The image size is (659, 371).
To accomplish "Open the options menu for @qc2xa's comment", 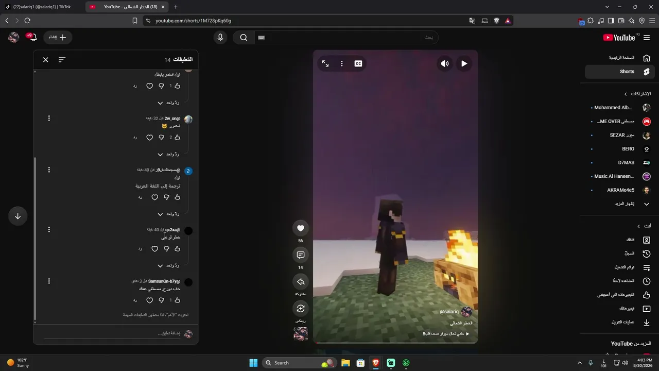I will click(49, 230).
